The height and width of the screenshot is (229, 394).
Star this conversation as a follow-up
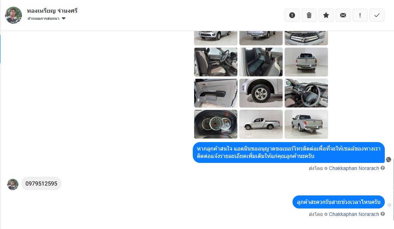(x=326, y=15)
